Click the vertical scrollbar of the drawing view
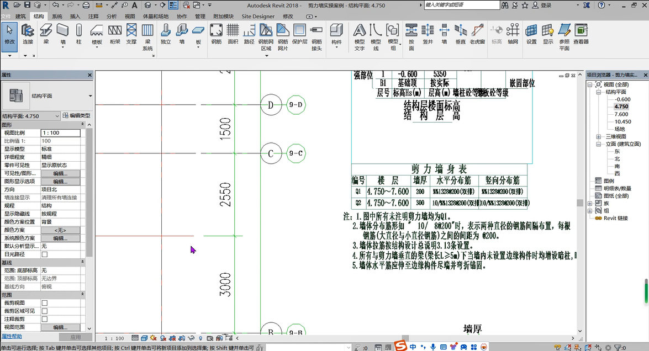The width and height of the screenshot is (649, 351). pyautogui.click(x=580, y=203)
